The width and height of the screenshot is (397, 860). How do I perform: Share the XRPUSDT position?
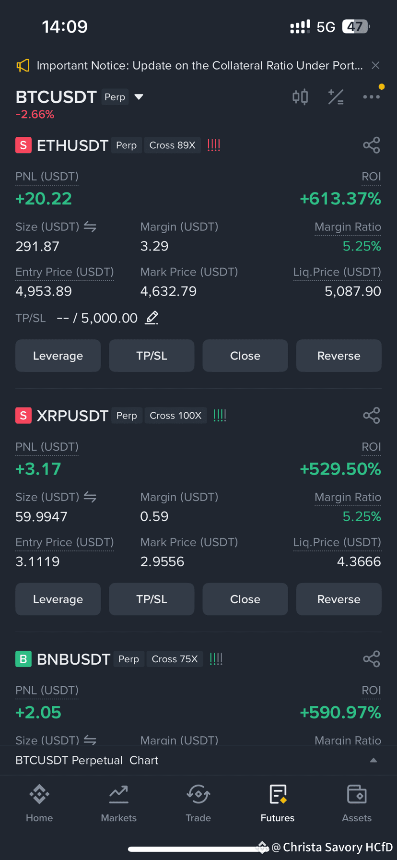(372, 415)
